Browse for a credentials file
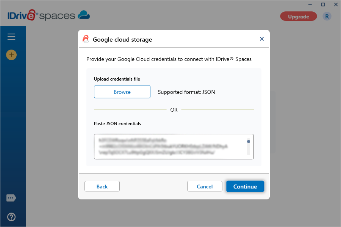Screen dimensions: 341x227 [122, 92]
